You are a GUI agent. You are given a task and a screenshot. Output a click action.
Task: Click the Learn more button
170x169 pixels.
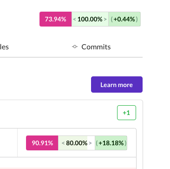[x=117, y=85]
